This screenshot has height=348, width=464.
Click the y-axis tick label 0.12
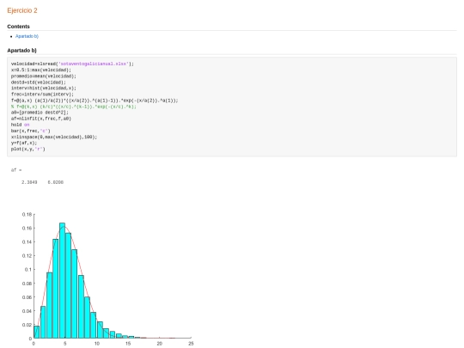[27, 256]
